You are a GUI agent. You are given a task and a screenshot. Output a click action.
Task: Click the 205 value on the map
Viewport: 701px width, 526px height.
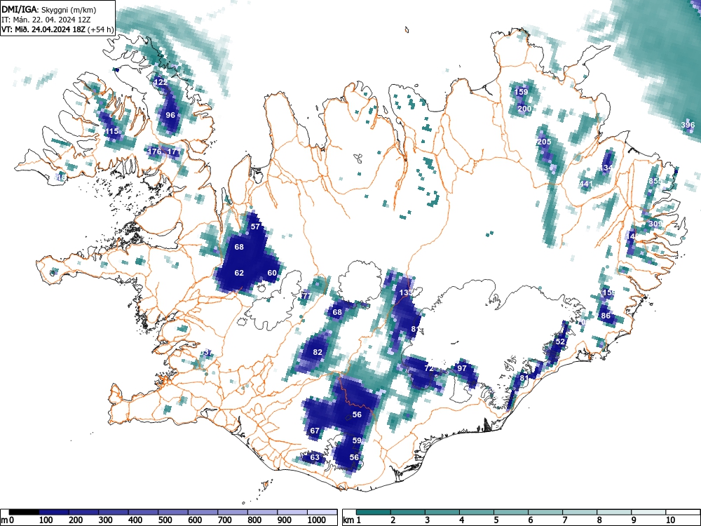pyautogui.click(x=544, y=142)
